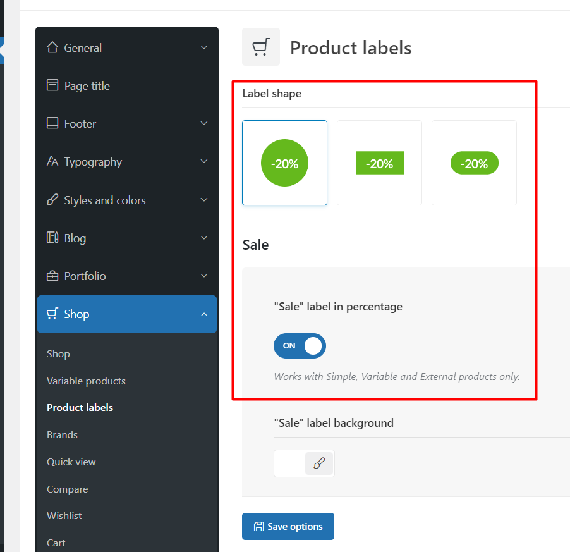The width and height of the screenshot is (570, 552).
Task: Select the rectangular -20% label shape
Action: coord(380,163)
